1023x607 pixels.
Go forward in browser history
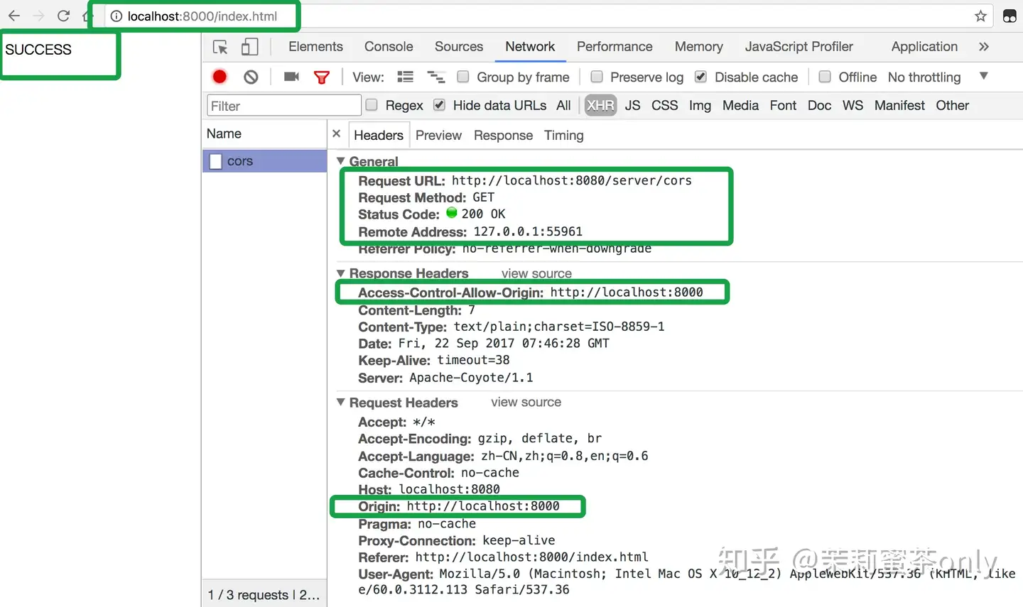pyautogui.click(x=38, y=16)
